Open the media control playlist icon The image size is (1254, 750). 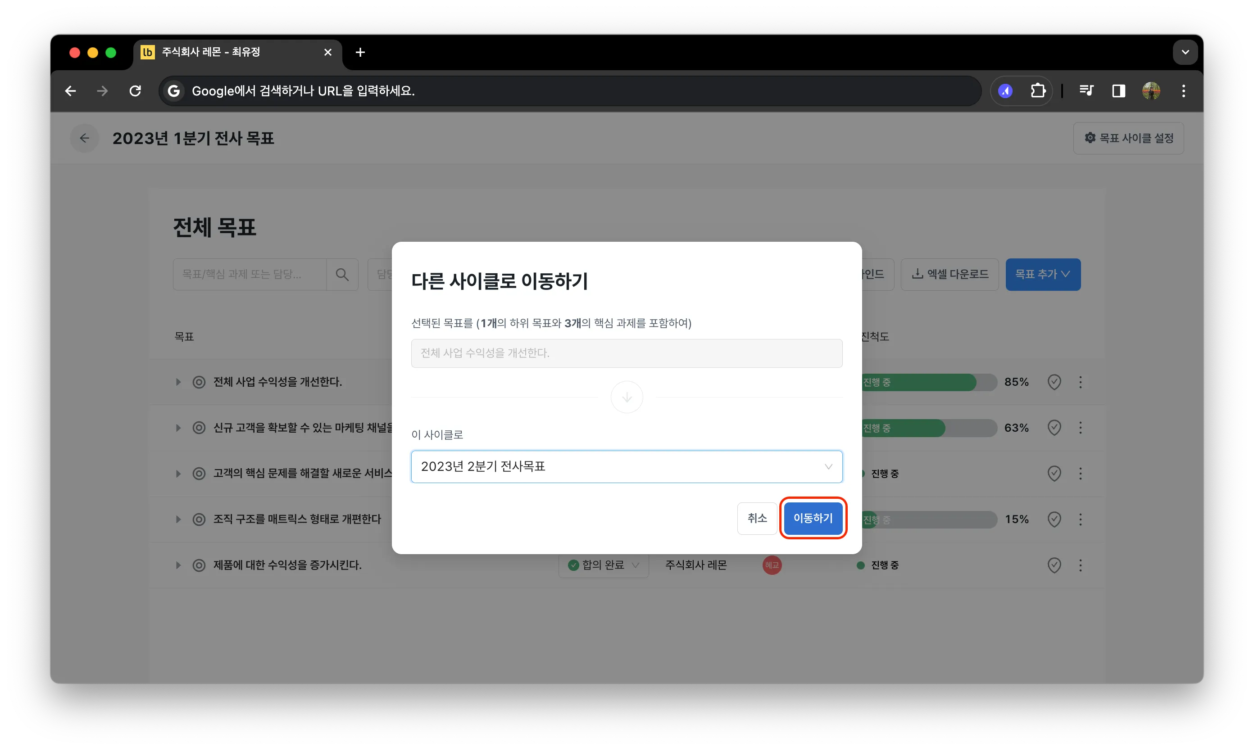(1086, 91)
